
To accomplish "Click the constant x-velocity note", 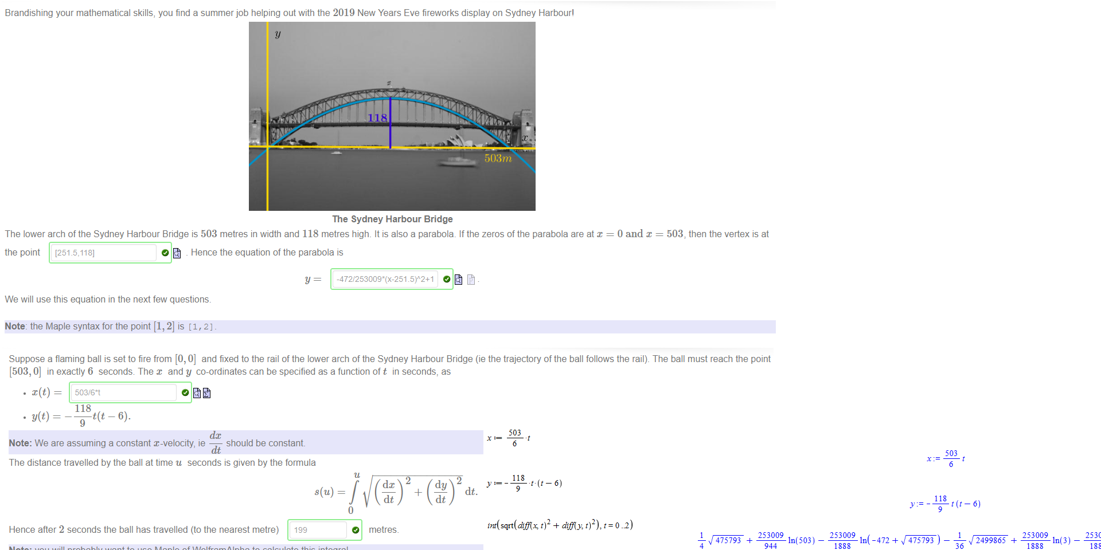I will (x=245, y=442).
